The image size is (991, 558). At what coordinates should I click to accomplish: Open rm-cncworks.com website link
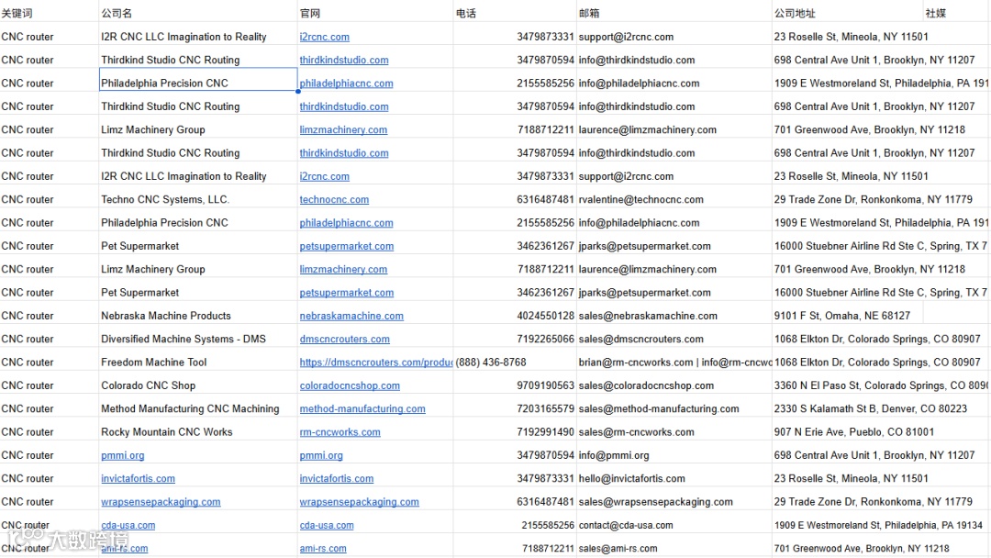[340, 432]
